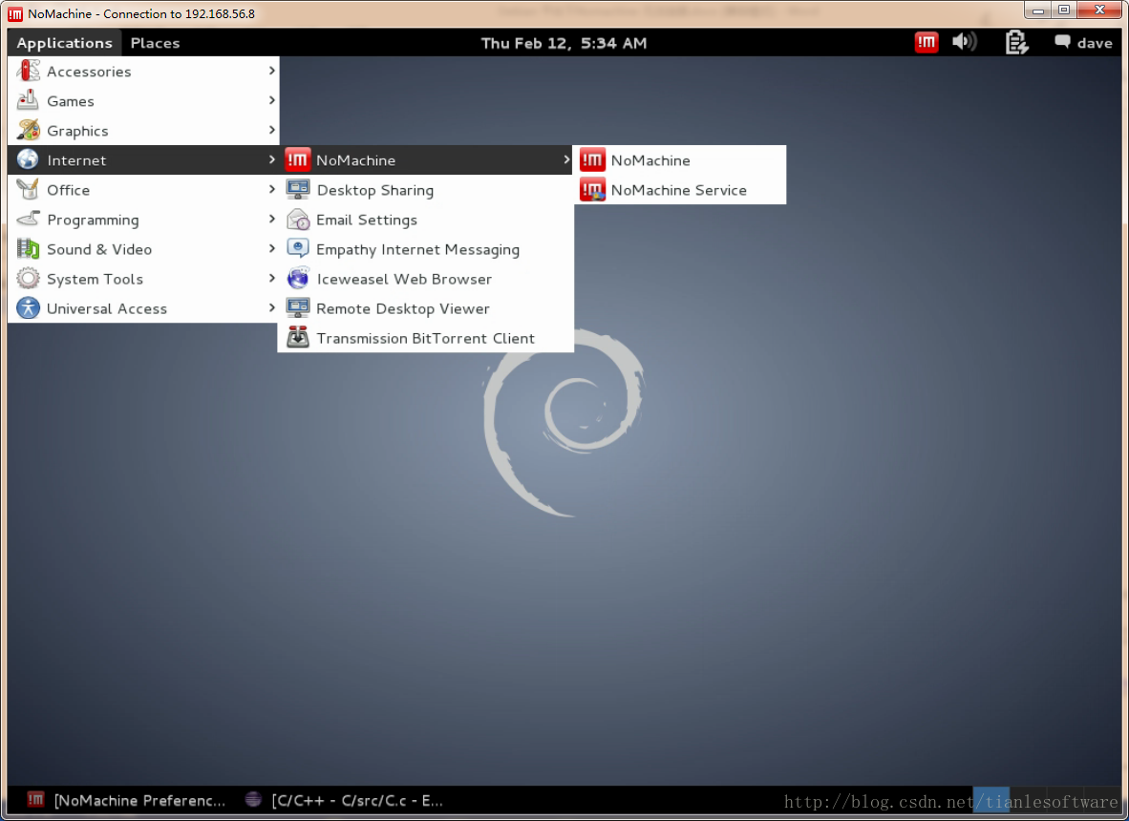
Task: Click the Games label
Action: (71, 101)
